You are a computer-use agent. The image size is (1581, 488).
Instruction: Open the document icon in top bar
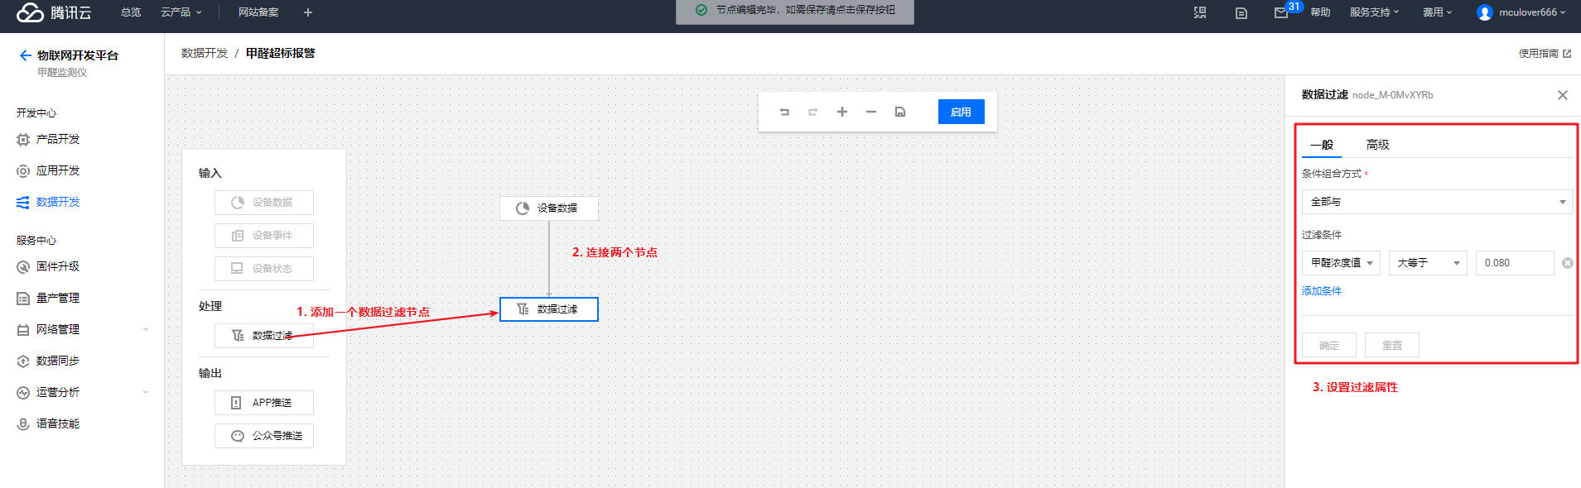coord(1241,12)
